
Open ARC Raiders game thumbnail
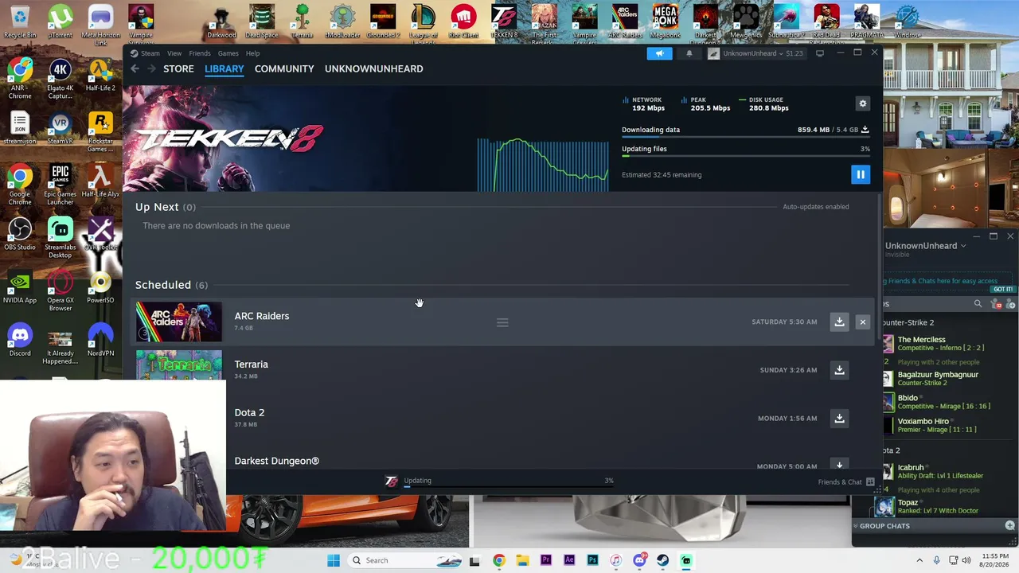(x=179, y=322)
